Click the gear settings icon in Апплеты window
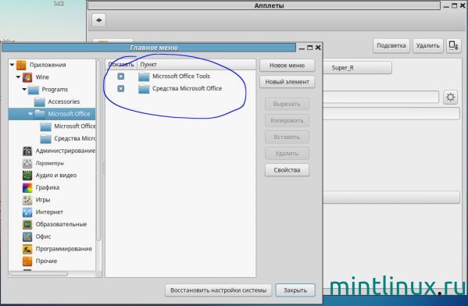Viewport: 468px width, 306px height. (x=450, y=97)
